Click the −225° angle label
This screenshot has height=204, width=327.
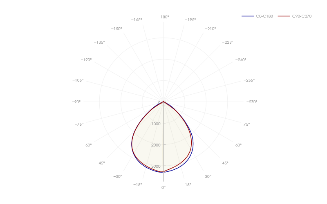pos(228,42)
